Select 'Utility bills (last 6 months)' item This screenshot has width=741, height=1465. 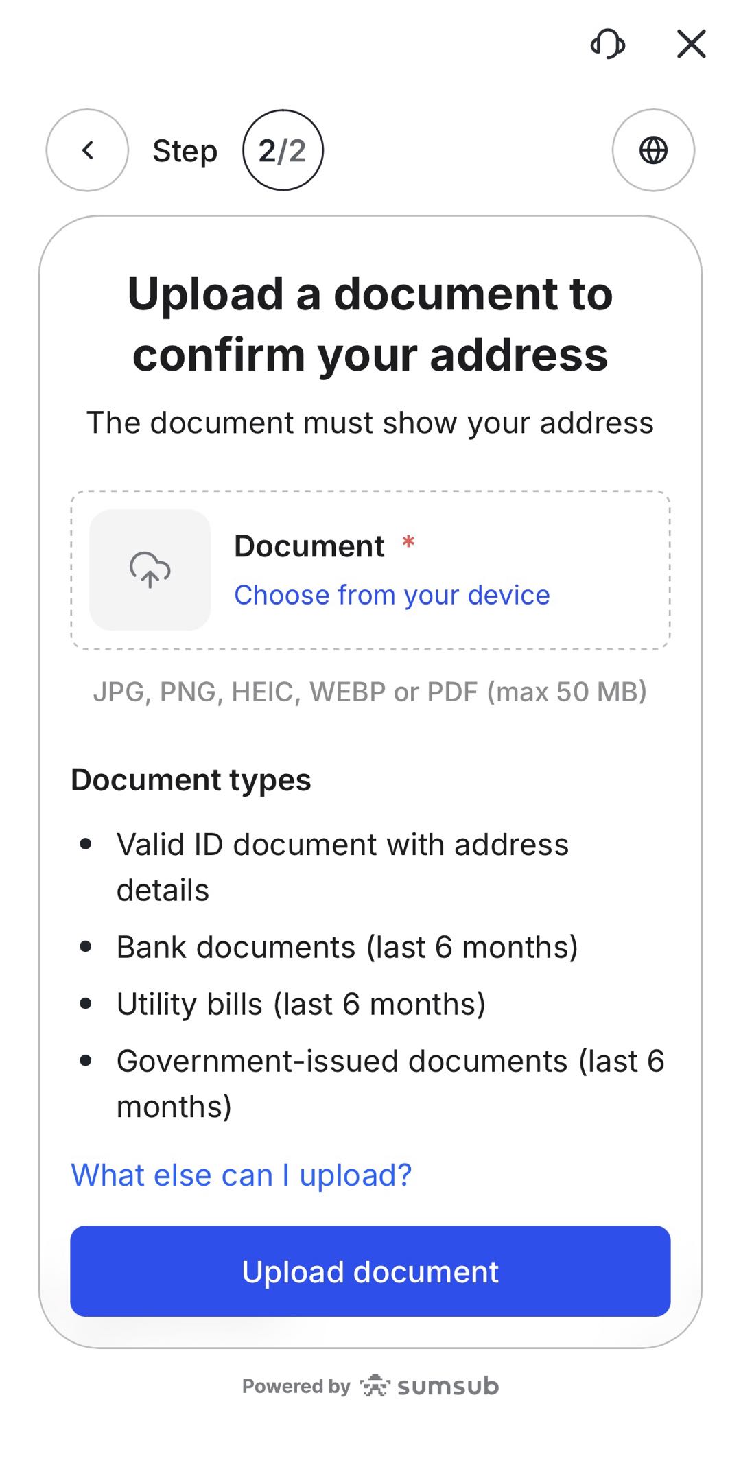(x=301, y=1004)
